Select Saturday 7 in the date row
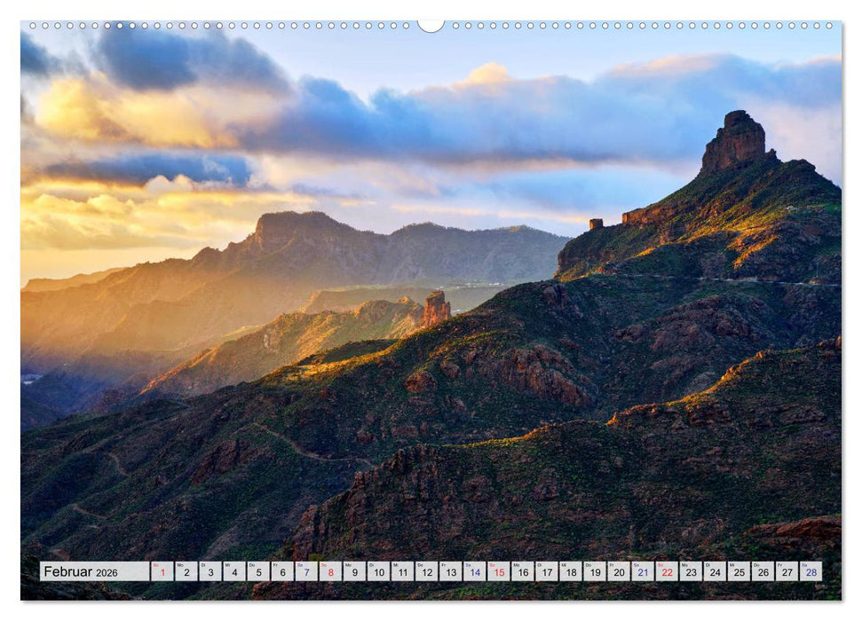The width and height of the screenshot is (862, 621). tap(306, 571)
